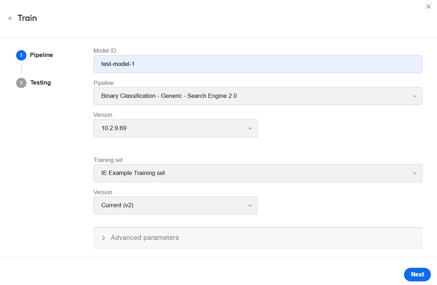Screen dimensions: 437x285
Task: Click the Model ID field label
Action: pyautogui.click(x=105, y=51)
